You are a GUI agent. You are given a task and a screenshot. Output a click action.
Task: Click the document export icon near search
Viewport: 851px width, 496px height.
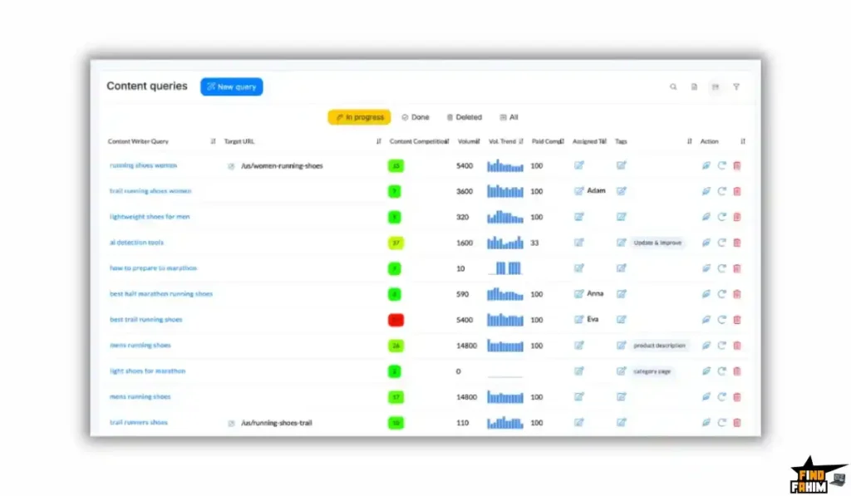(x=694, y=86)
